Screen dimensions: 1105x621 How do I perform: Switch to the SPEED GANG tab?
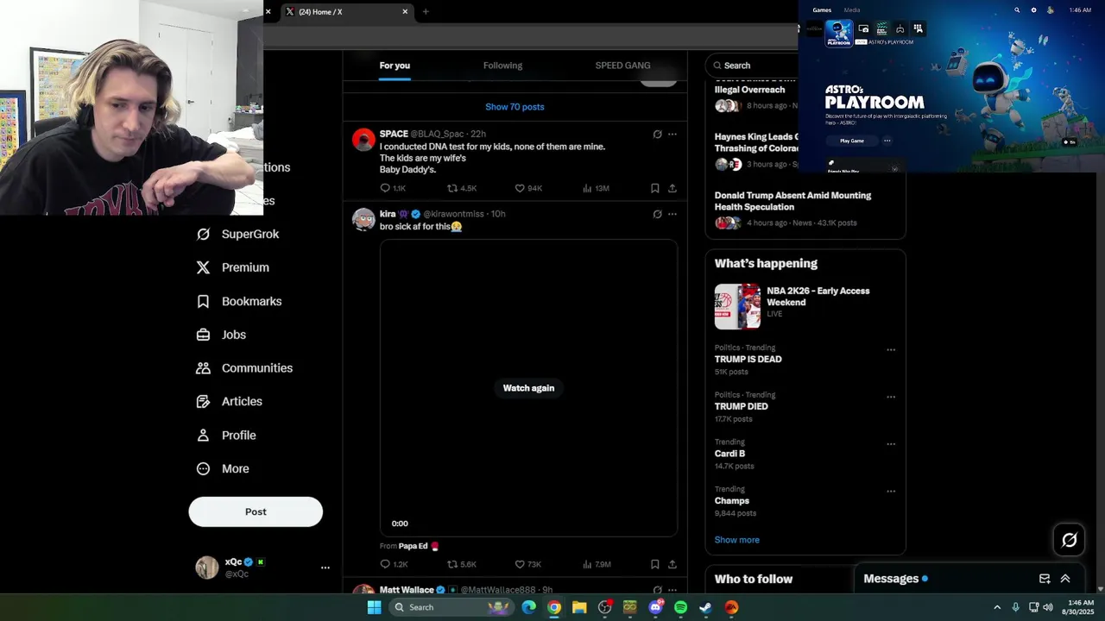pos(622,66)
